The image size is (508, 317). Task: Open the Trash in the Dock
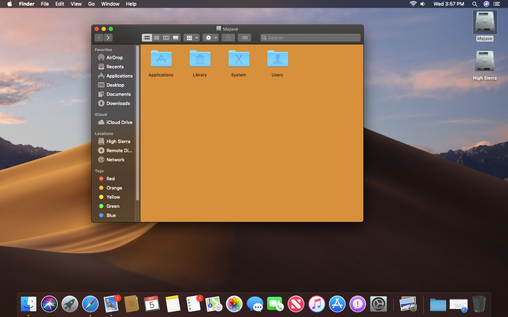pos(479,304)
